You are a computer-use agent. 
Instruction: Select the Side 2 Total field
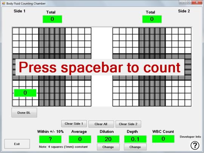point(152,19)
